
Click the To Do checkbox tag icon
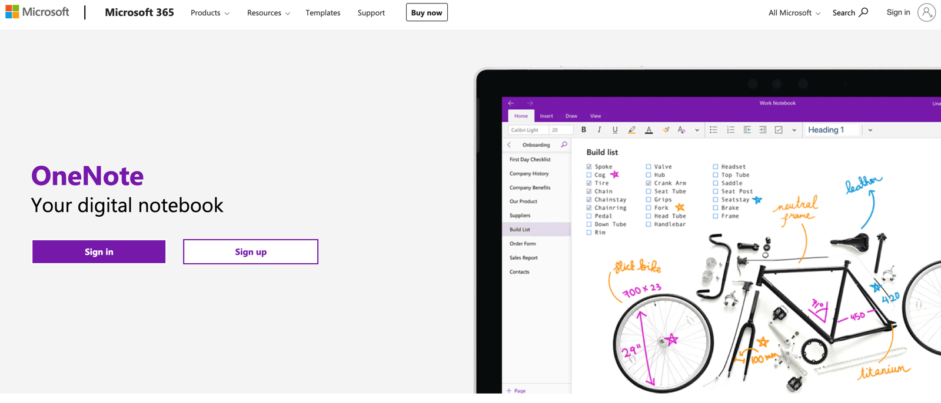[779, 130]
